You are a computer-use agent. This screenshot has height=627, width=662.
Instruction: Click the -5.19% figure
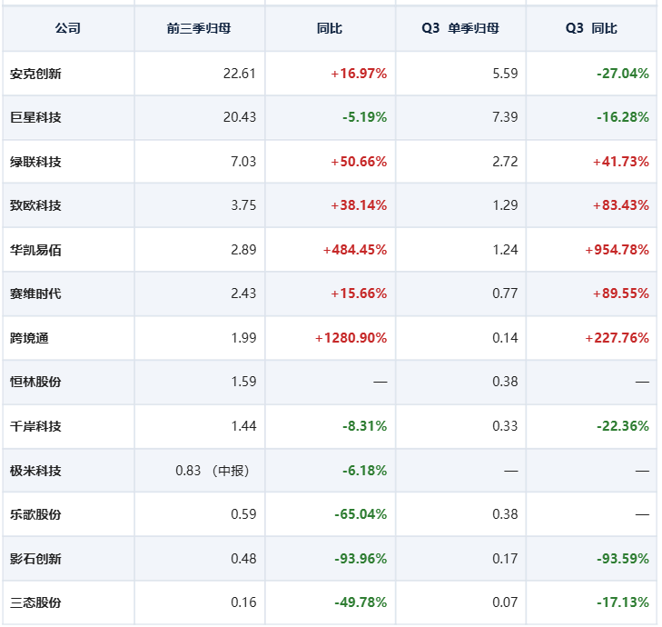click(x=365, y=117)
